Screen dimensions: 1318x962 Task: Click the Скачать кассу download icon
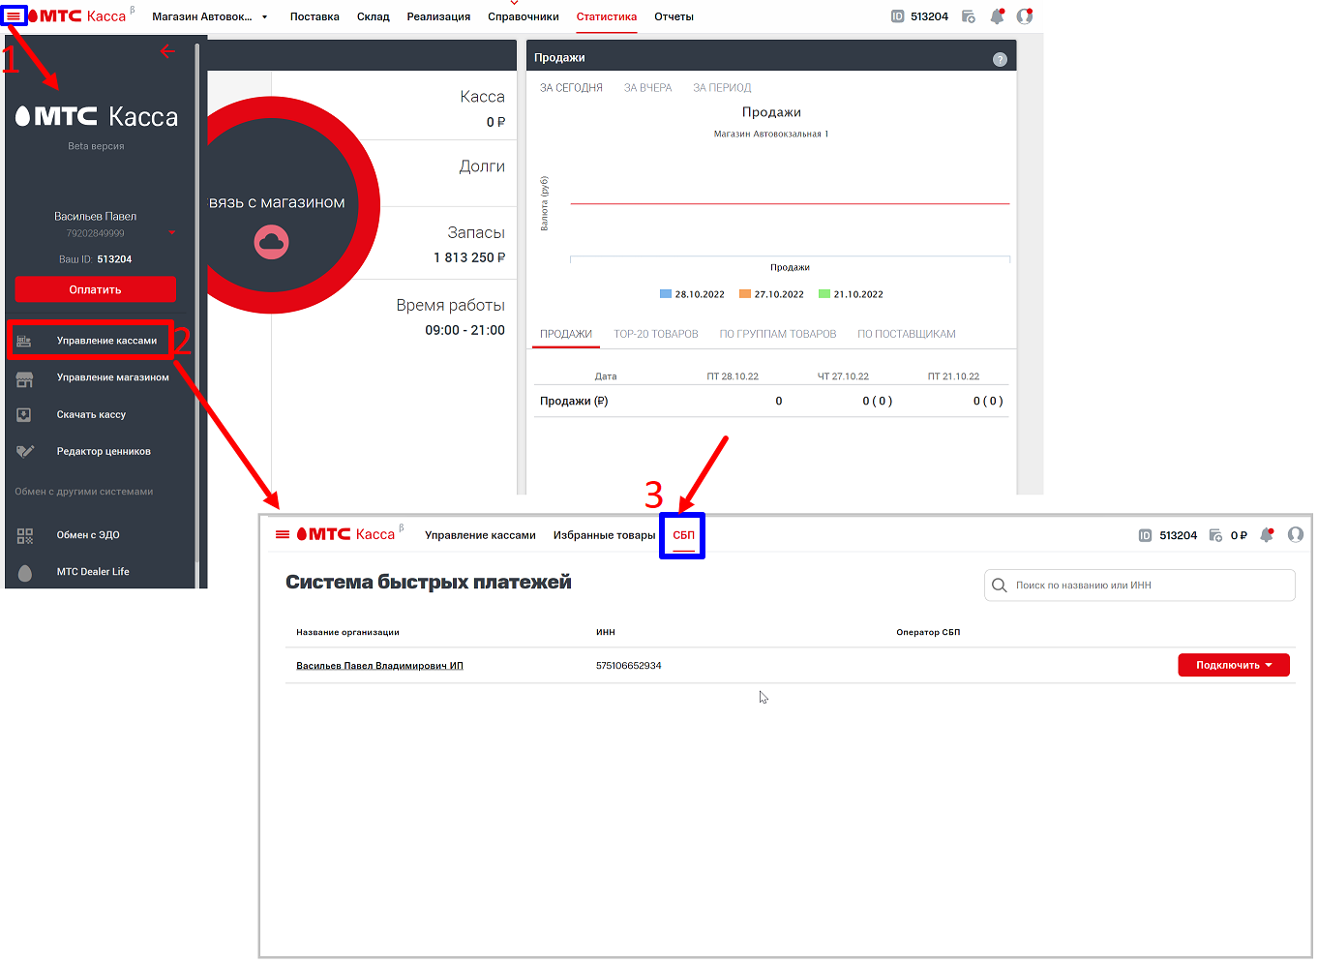(24, 415)
